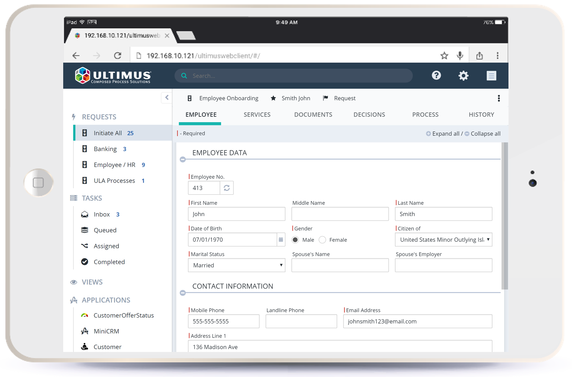Image resolution: width=572 pixels, height=377 pixels.
Task: Click the Email Address field
Action: (x=418, y=321)
